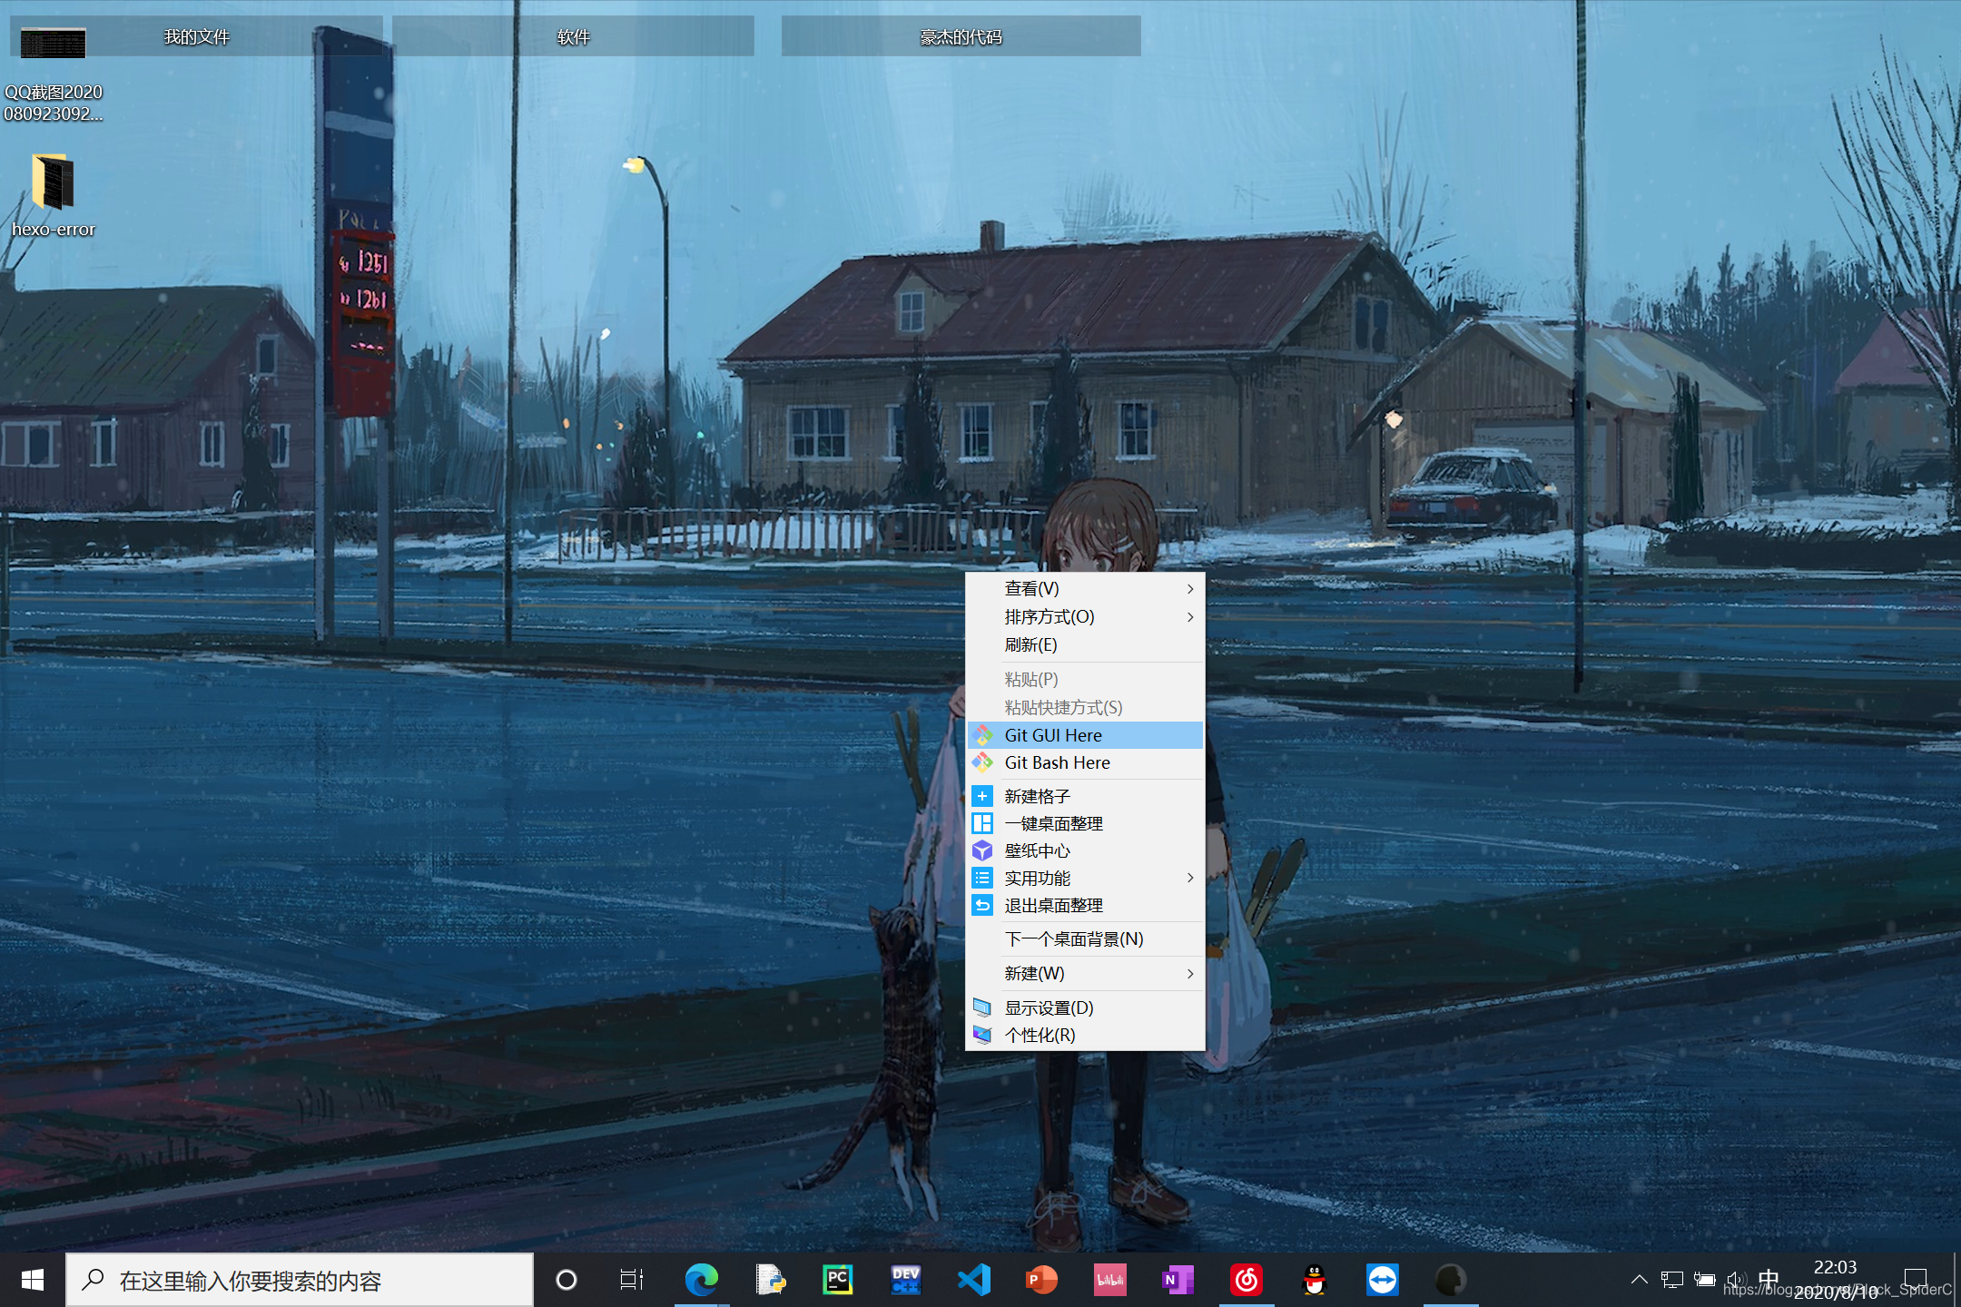The image size is (1961, 1307).
Task: Open Visual Studio Code taskbar icon
Action: tap(973, 1280)
